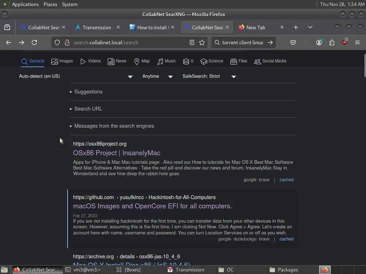The height and width of the screenshot is (274, 366).
Task: Select the General search category
Action: 33,61
